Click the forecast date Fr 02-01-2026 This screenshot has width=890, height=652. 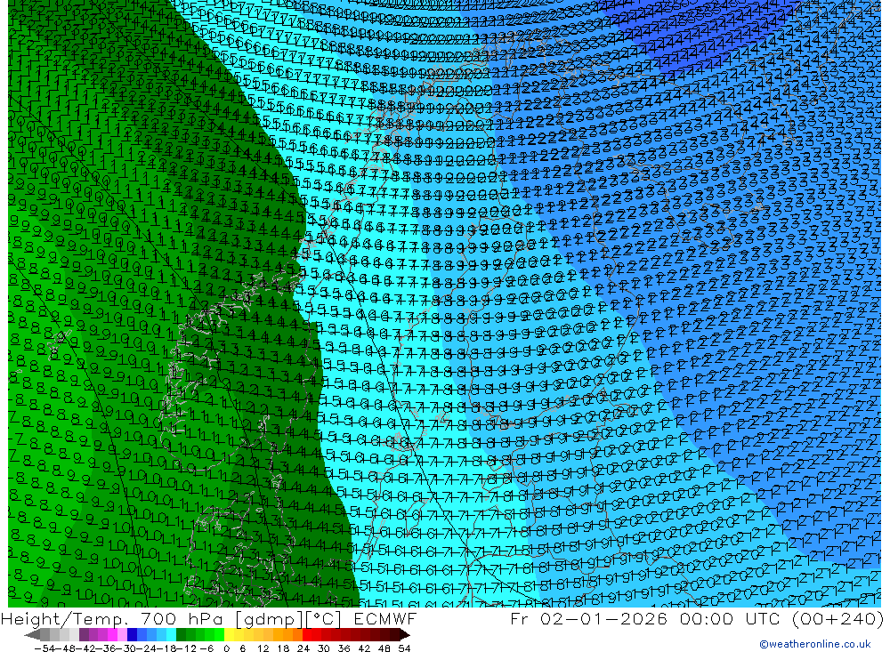click(588, 619)
